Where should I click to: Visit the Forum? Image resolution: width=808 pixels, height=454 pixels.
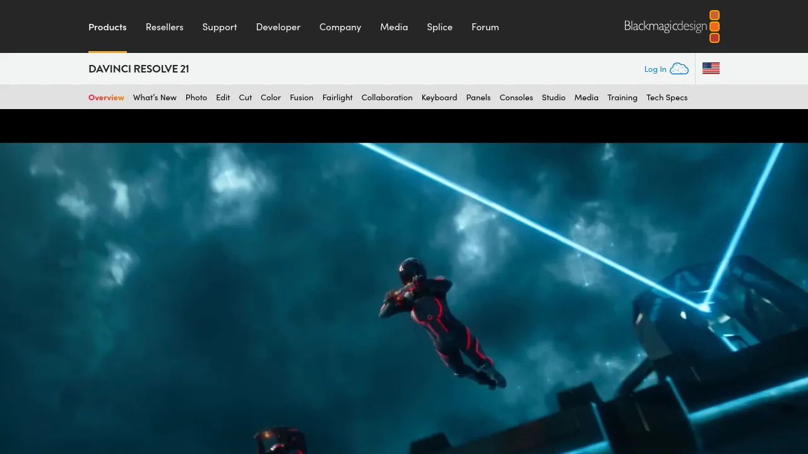pyautogui.click(x=485, y=27)
